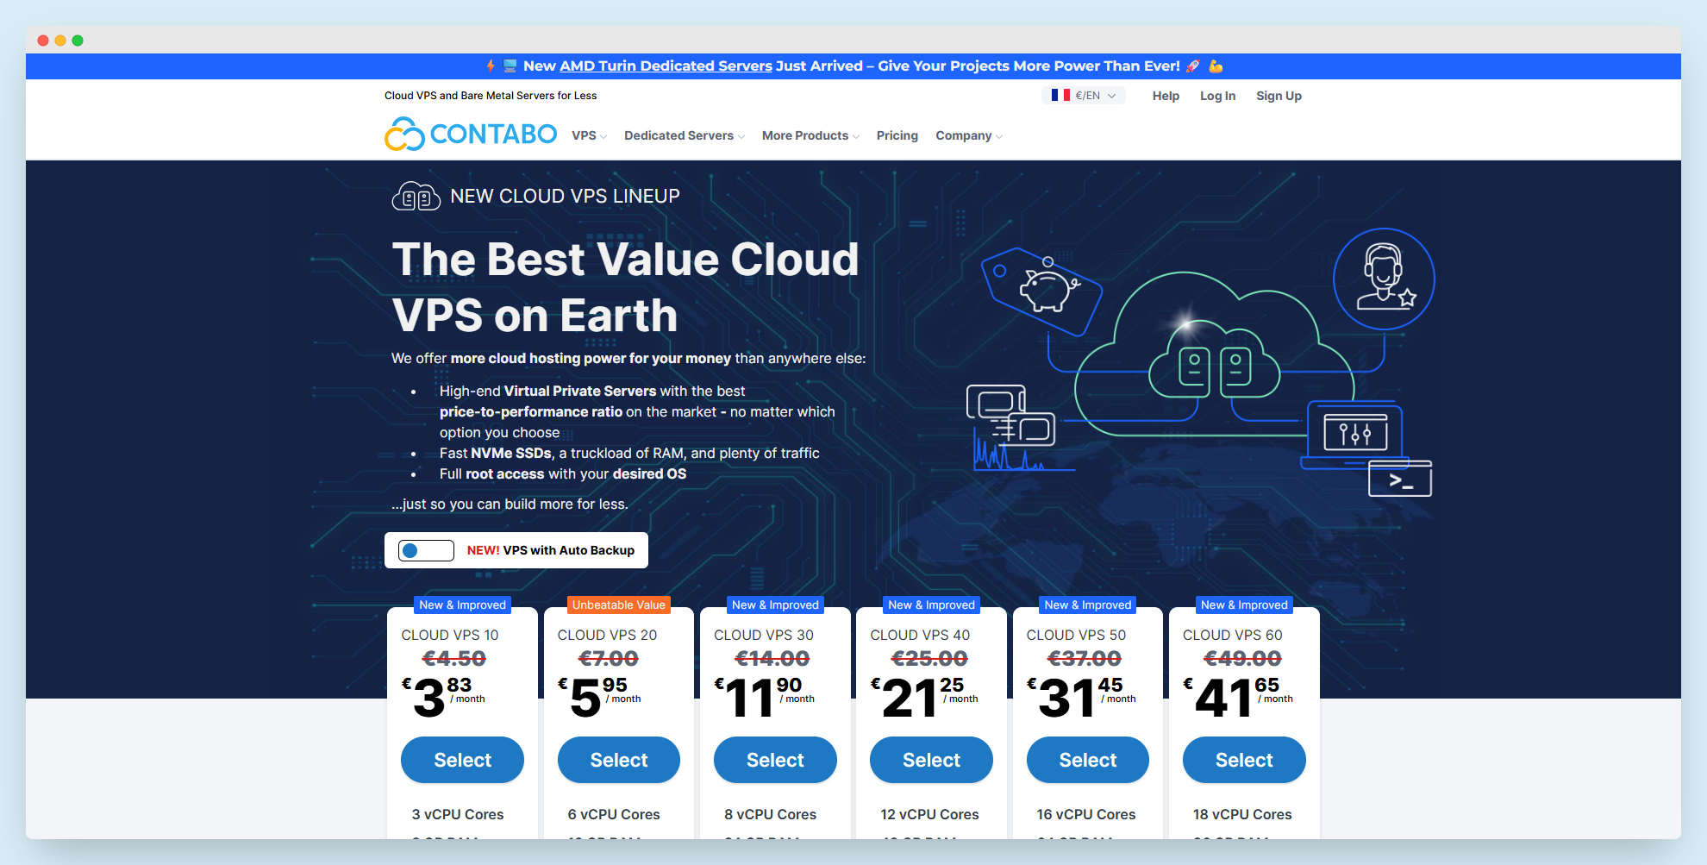Click the yellow macOS minimize dot
Image resolution: width=1707 pixels, height=865 pixels.
click(x=60, y=41)
